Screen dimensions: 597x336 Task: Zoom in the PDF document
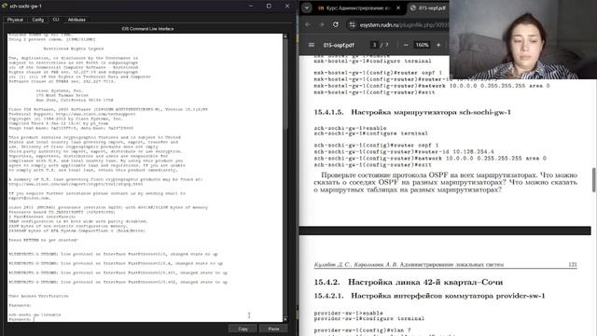438,45
